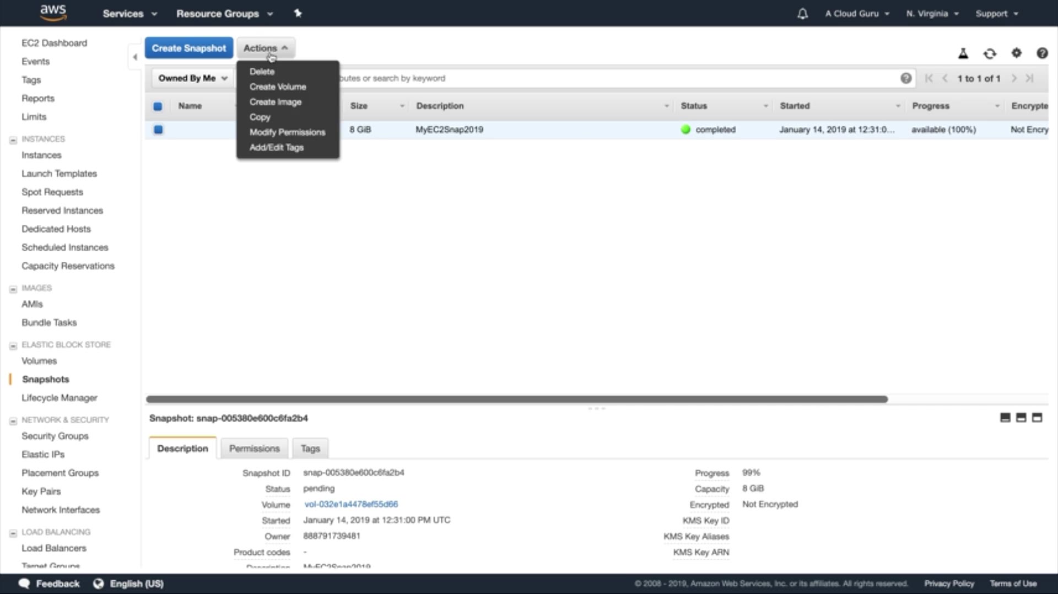Click the 'completed' status cell
Viewport: 1058px width, 594px height.
[715, 129]
